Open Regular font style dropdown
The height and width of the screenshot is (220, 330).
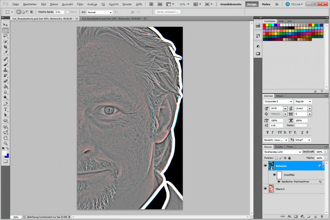point(303,101)
